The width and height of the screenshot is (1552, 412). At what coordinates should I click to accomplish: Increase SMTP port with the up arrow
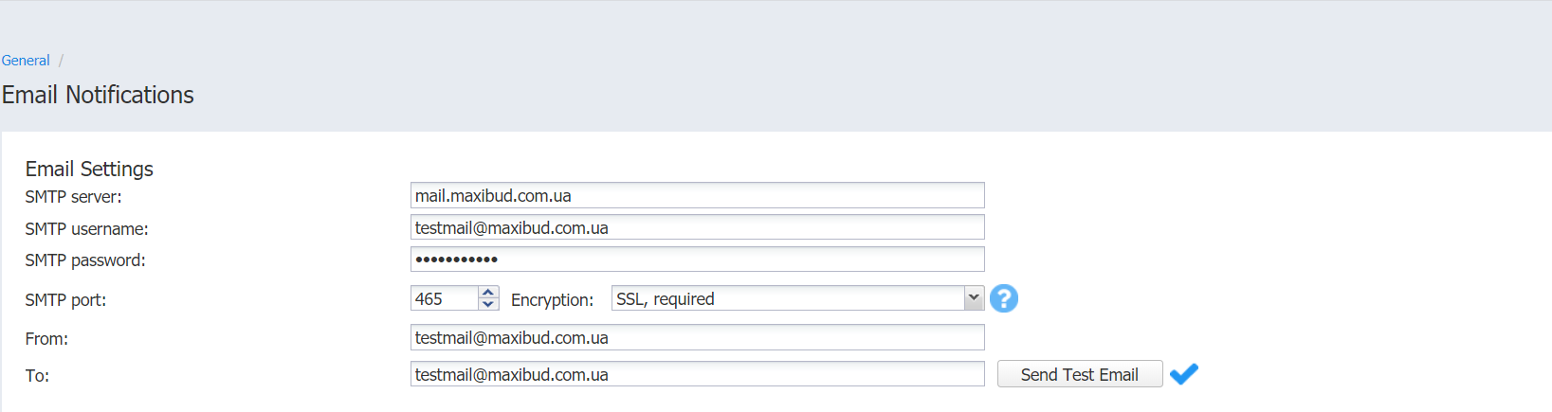(x=488, y=292)
